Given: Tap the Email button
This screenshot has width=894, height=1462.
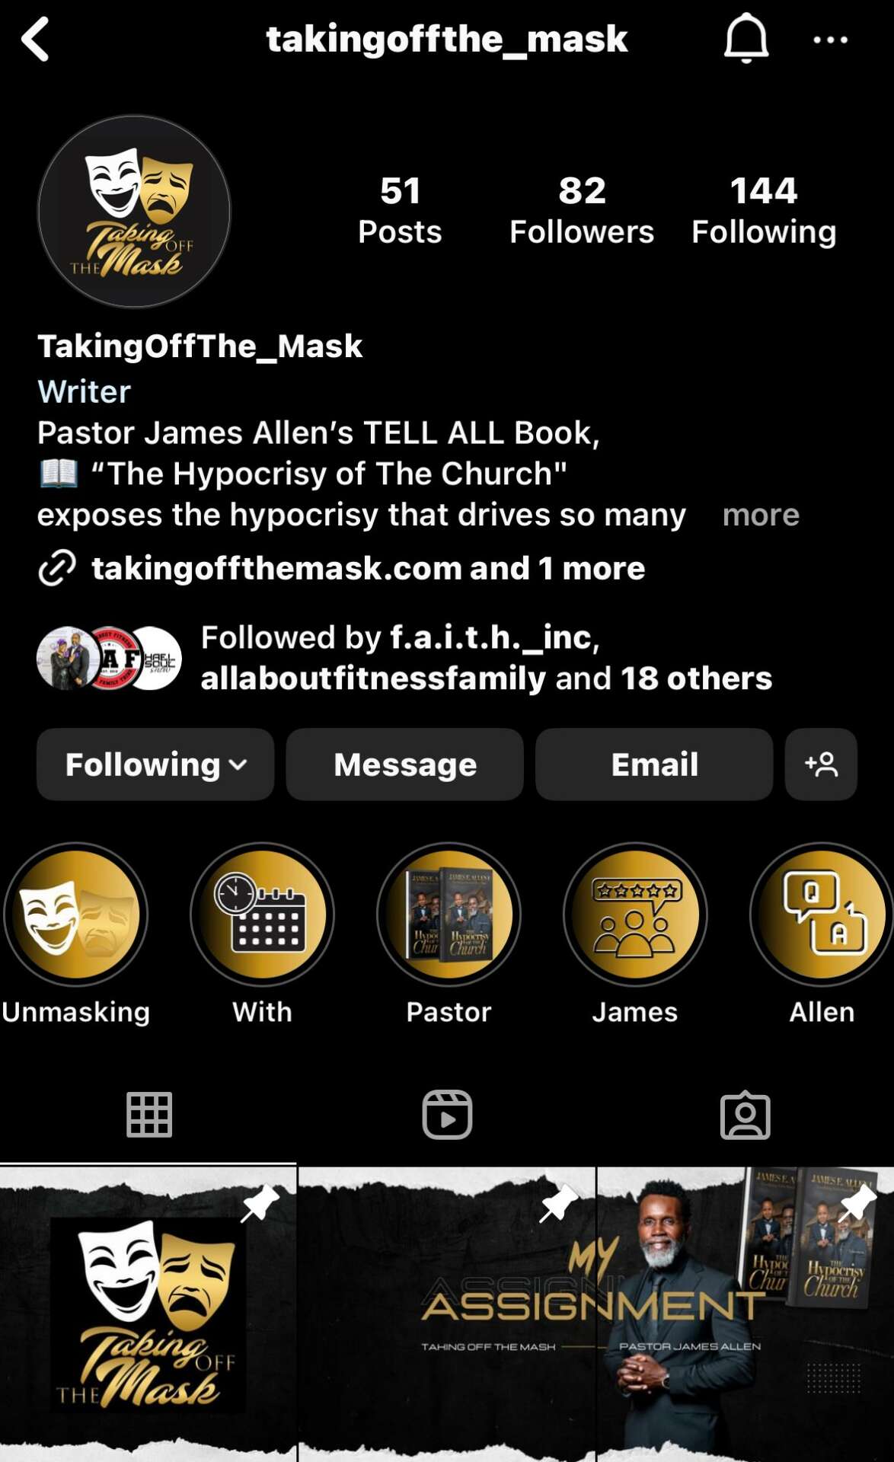Looking at the screenshot, I should tap(654, 764).
